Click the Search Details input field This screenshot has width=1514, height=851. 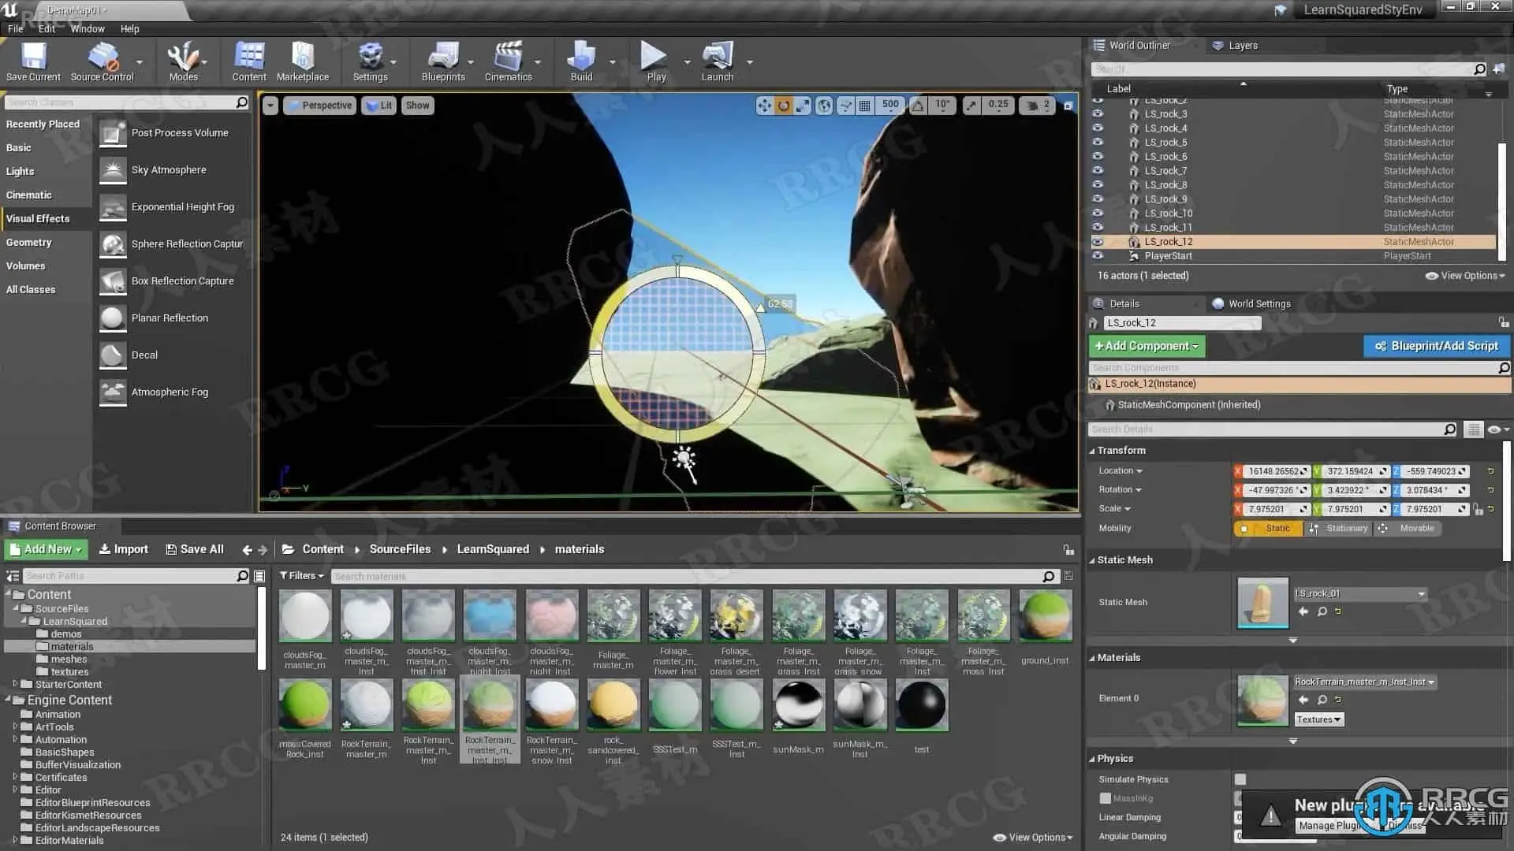click(1266, 429)
